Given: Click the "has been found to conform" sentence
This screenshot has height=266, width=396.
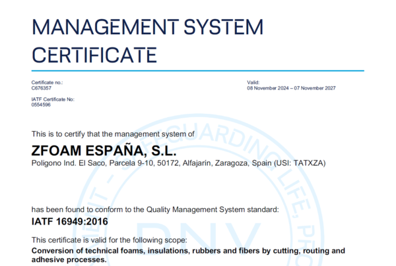Looking at the screenshot, I should point(155,209).
